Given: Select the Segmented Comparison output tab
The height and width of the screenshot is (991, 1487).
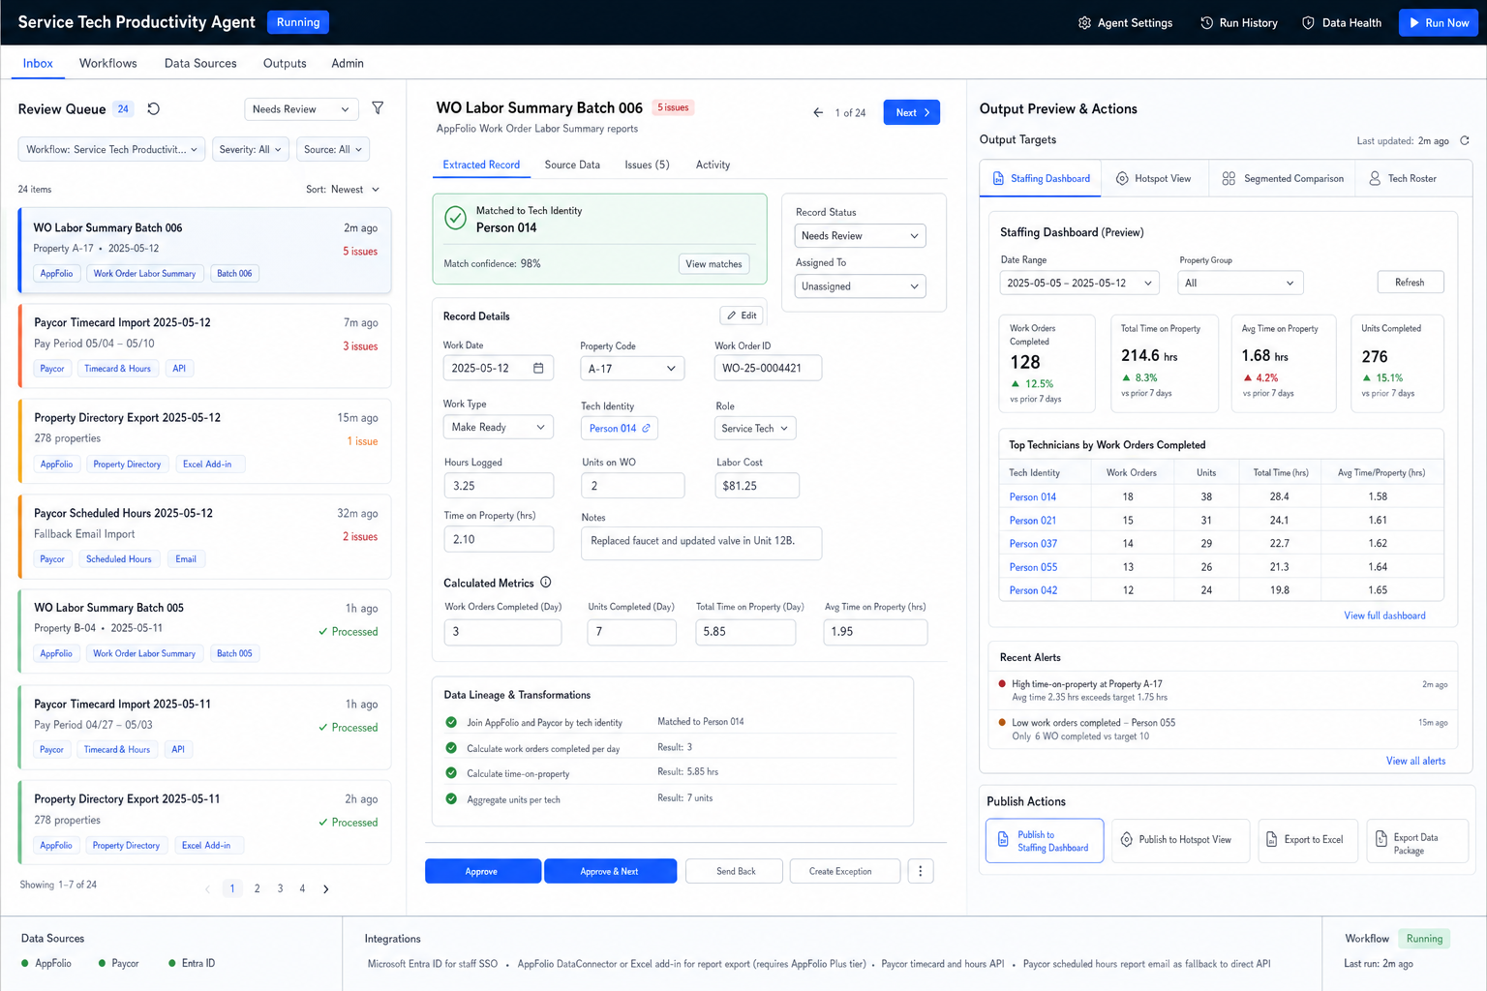Looking at the screenshot, I should 1283,179.
